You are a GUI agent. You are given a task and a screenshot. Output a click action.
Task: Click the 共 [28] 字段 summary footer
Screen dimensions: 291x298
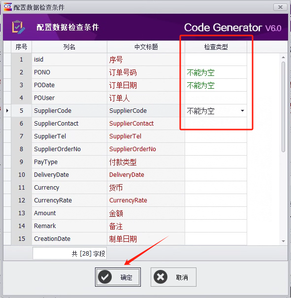69,253
